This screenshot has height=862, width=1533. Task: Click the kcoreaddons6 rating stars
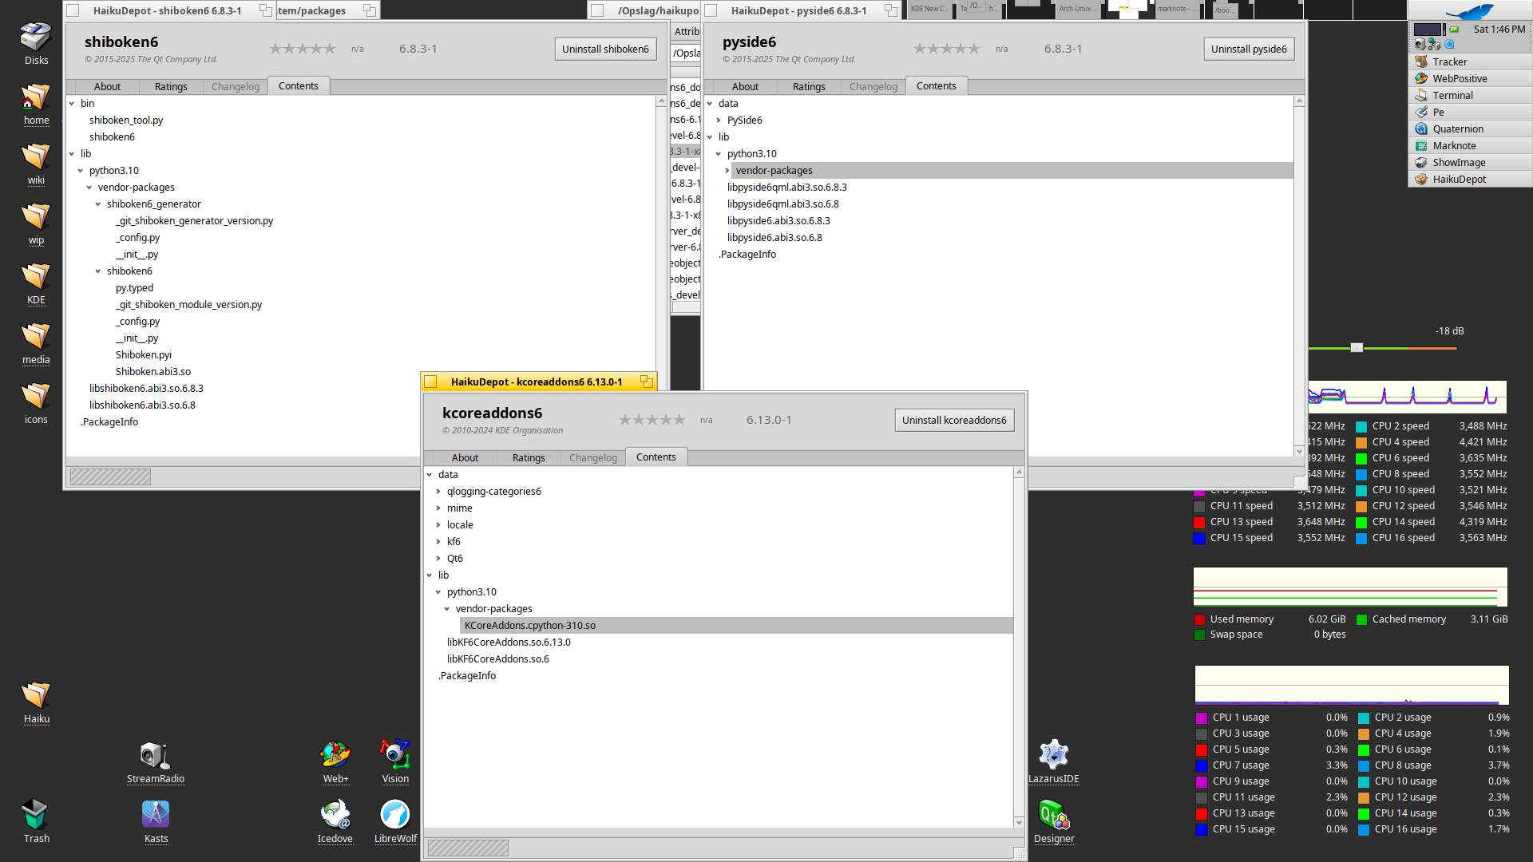coord(652,420)
